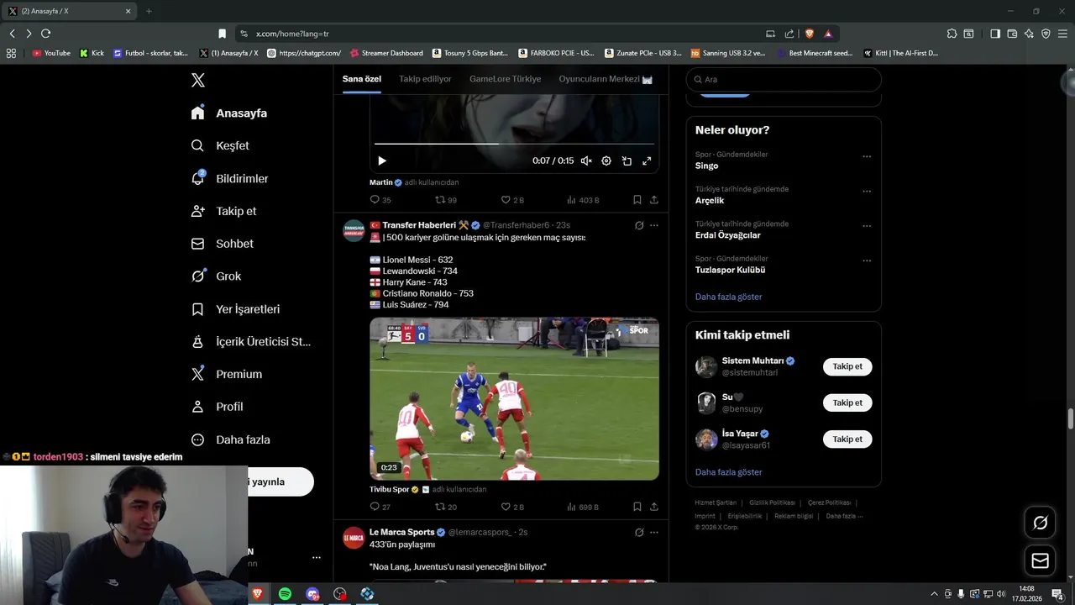Follow Sistem Muhtarı
1075x605 pixels.
847,366
